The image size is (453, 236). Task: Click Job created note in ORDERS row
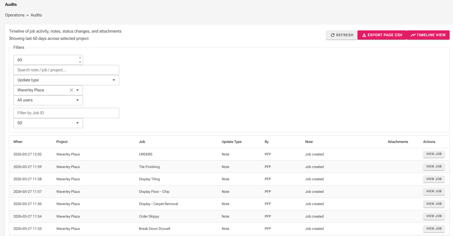pyautogui.click(x=314, y=154)
